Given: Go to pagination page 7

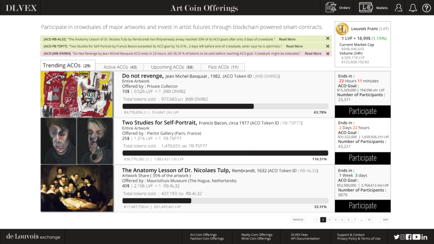Looking at the screenshot, I should coord(355,220).
